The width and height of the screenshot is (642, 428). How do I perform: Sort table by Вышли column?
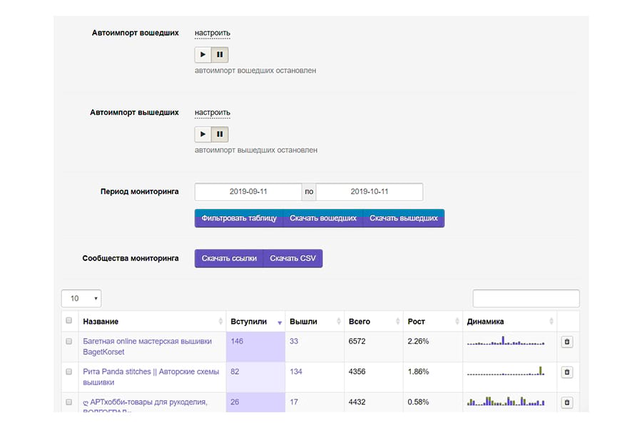pyautogui.click(x=315, y=322)
